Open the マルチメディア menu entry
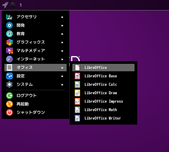Screen dimensions: 169x152 (35, 51)
